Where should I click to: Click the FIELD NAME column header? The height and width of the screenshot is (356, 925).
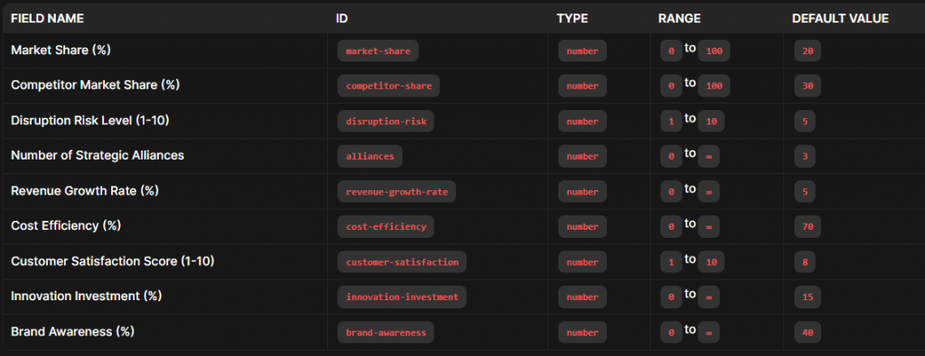(47, 19)
